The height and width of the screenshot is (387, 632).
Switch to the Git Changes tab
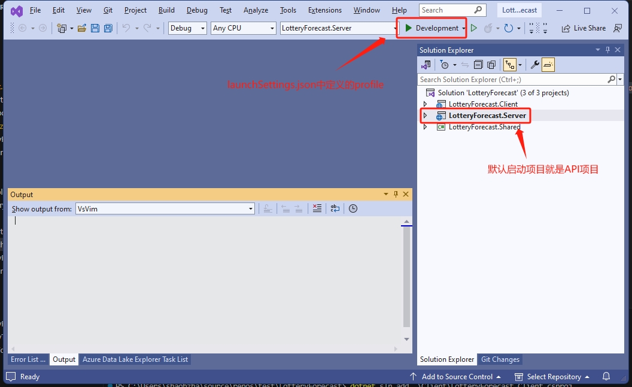coord(500,359)
